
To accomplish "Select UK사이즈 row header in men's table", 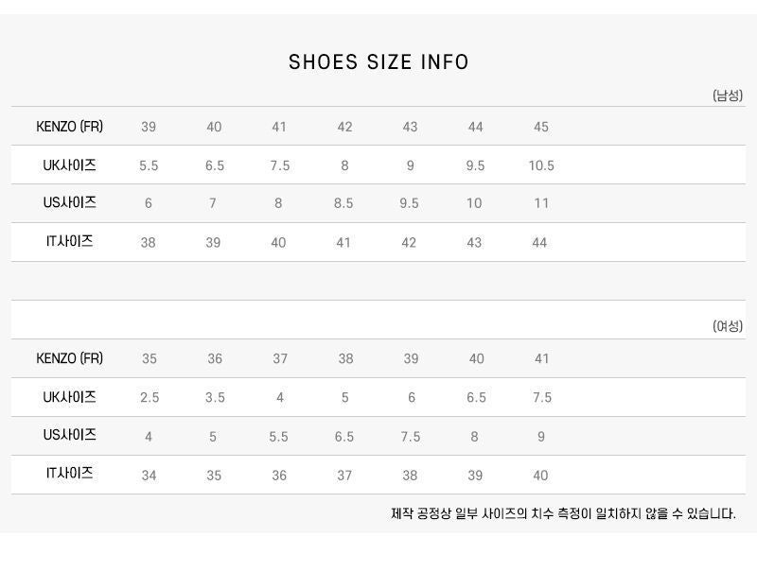I will (69, 165).
